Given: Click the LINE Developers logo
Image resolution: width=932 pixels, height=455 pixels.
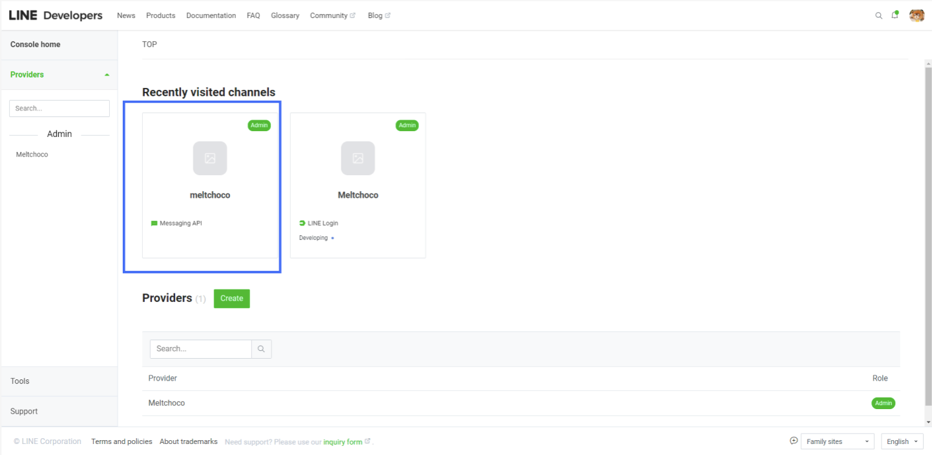Looking at the screenshot, I should [56, 16].
